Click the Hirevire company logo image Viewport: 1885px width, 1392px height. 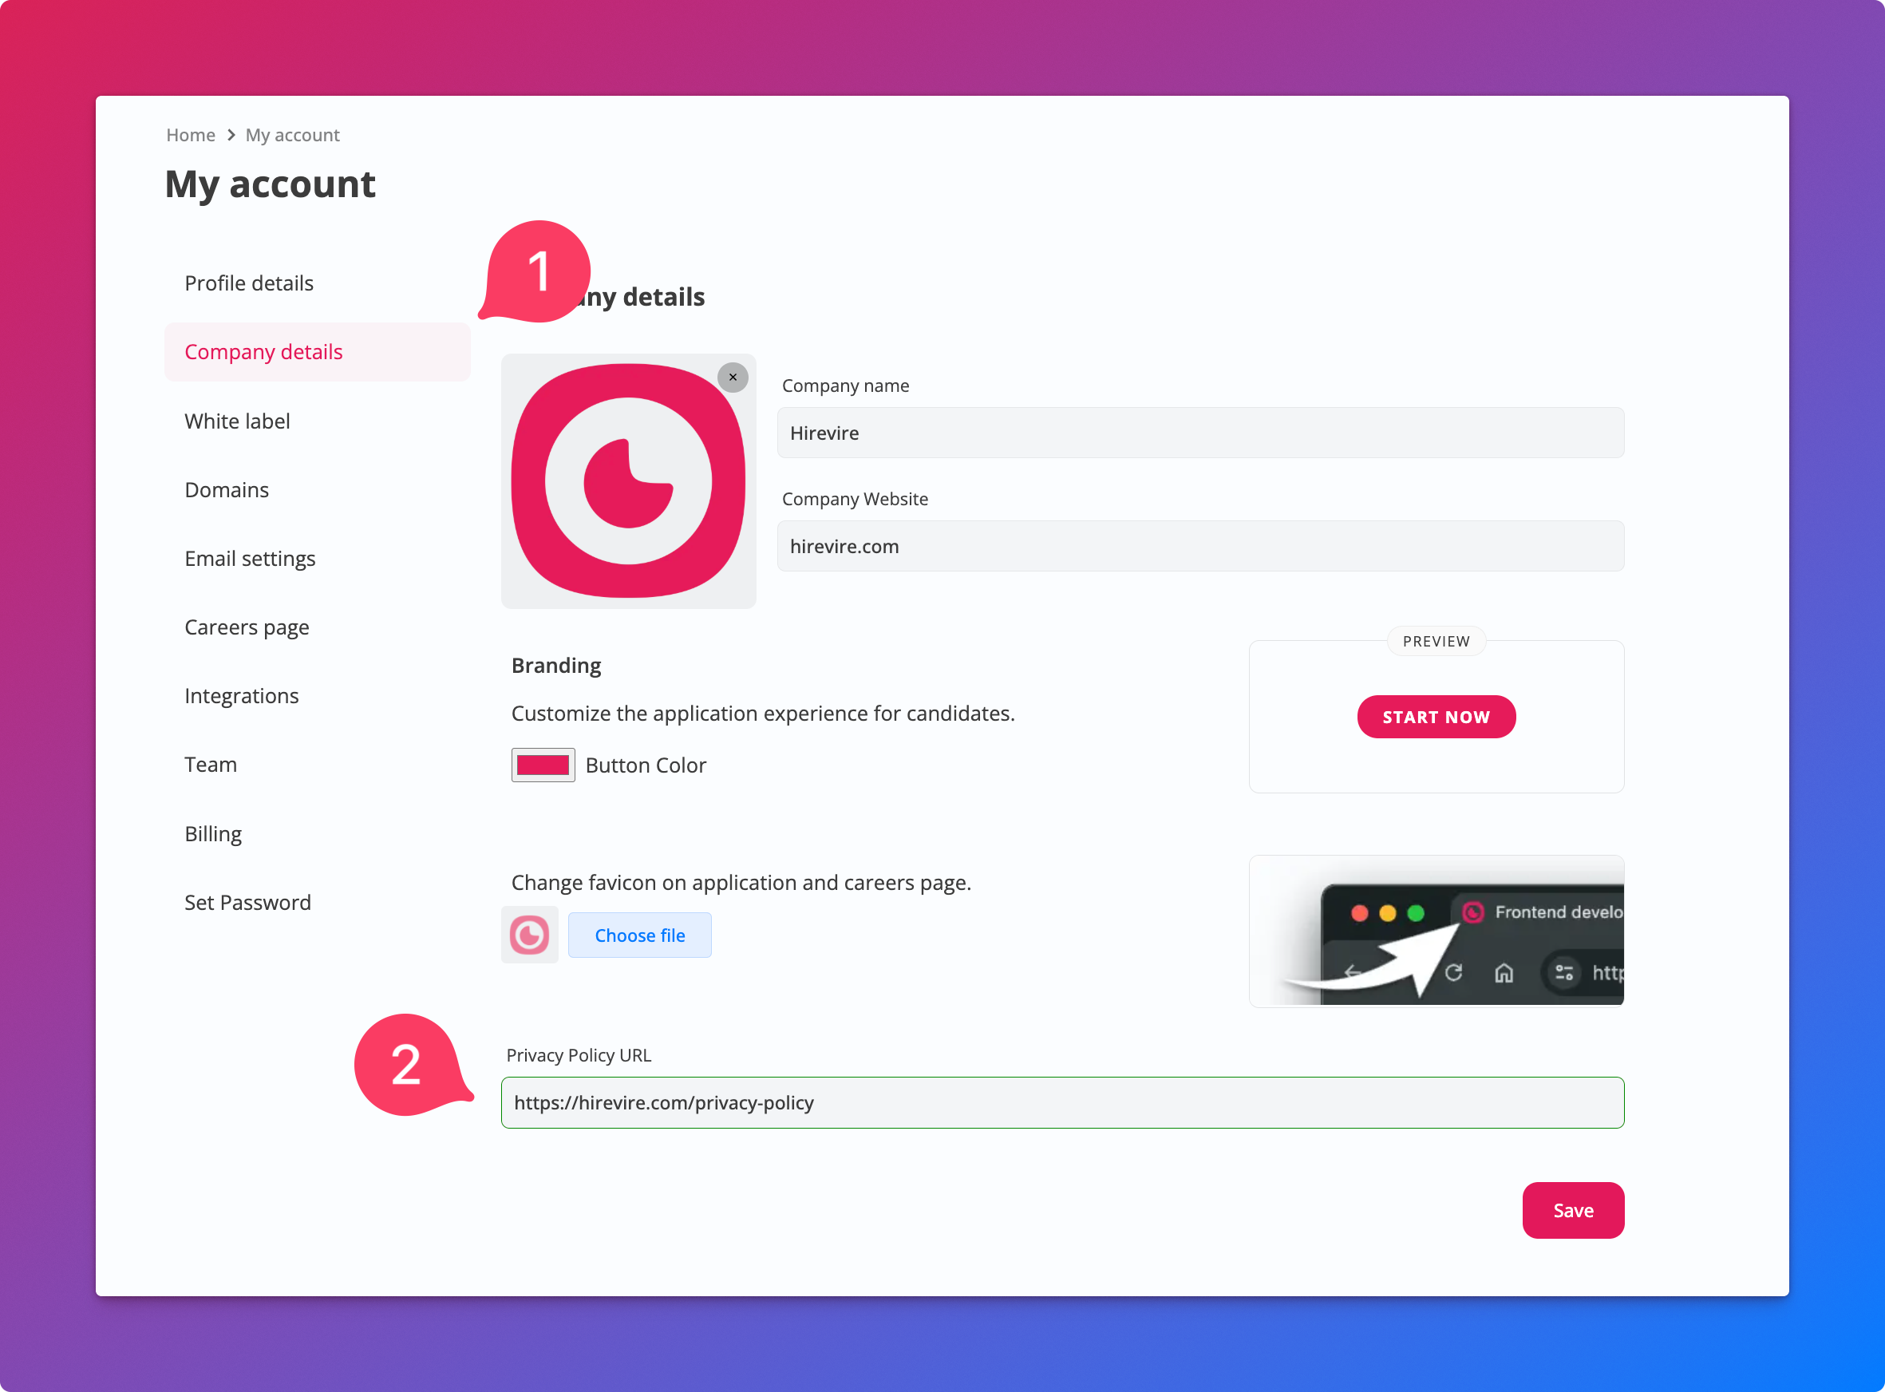pos(627,481)
